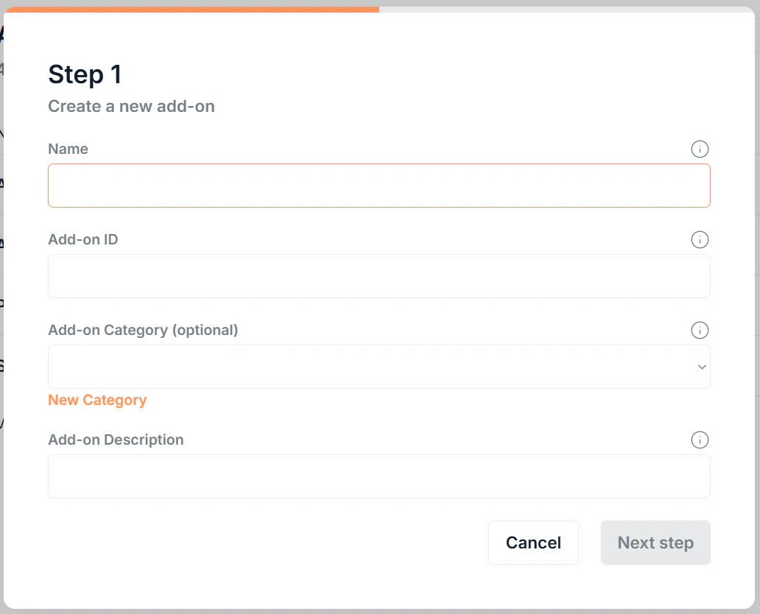Click the Create a new add-on subtitle
Image resolution: width=760 pixels, height=614 pixels.
click(x=131, y=106)
